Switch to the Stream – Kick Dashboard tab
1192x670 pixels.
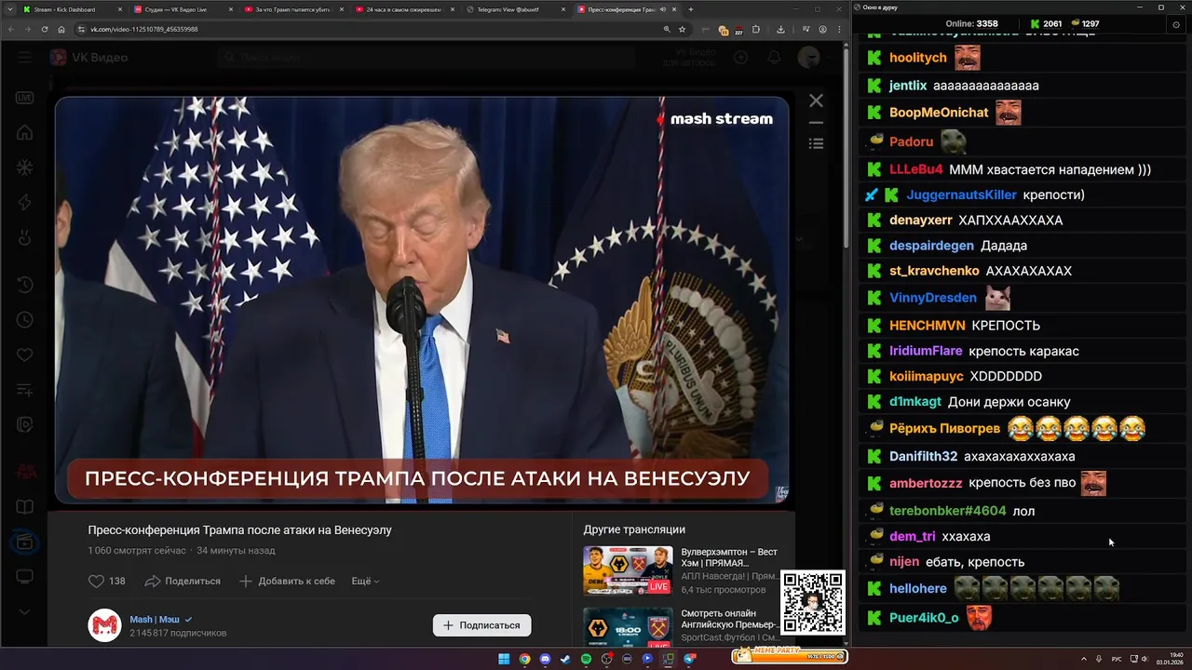click(x=72, y=9)
